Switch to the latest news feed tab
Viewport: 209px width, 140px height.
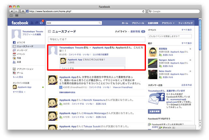tap(135, 32)
